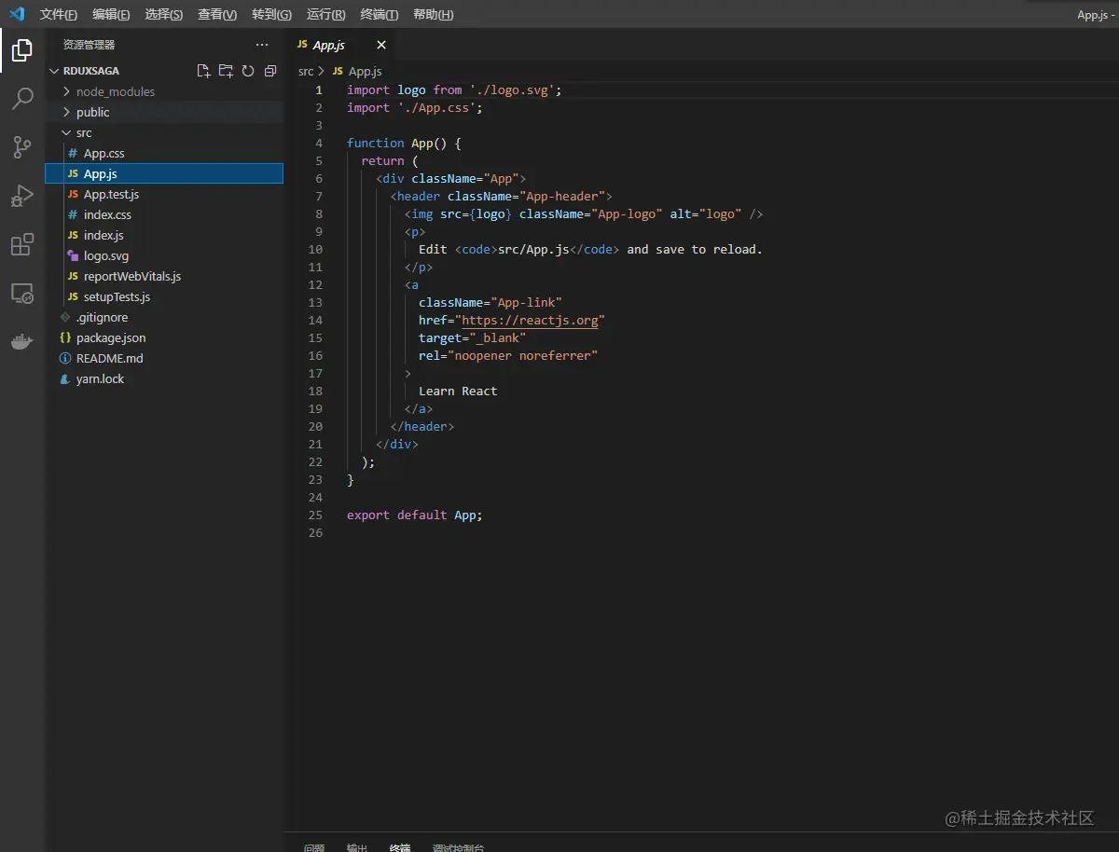Switch to the 终端 panel tab

(400, 847)
